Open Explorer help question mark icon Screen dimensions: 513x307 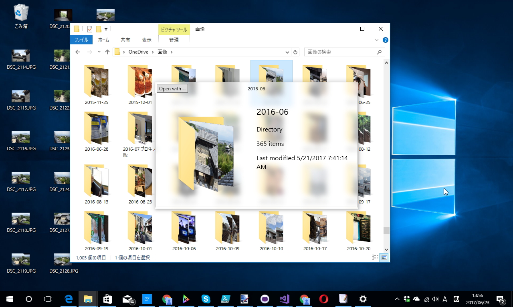tap(385, 40)
